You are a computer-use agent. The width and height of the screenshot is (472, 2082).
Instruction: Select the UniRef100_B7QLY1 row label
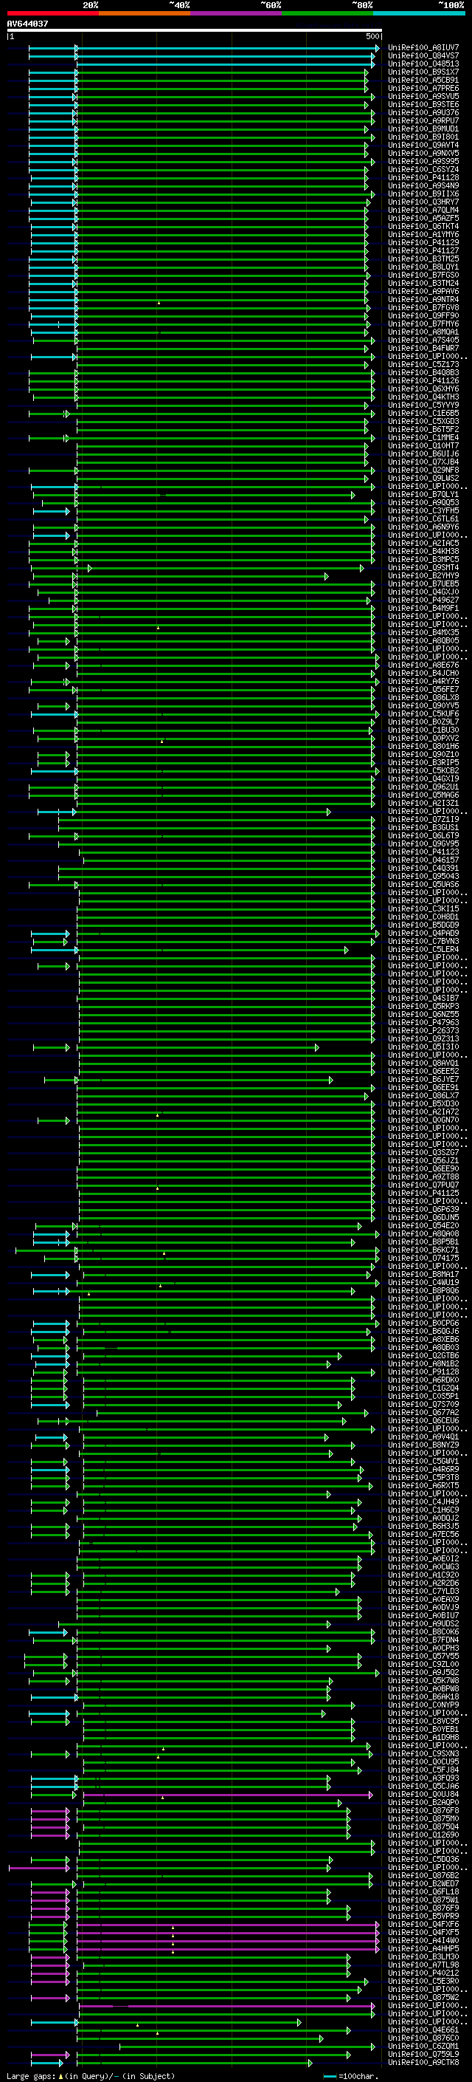423,495
